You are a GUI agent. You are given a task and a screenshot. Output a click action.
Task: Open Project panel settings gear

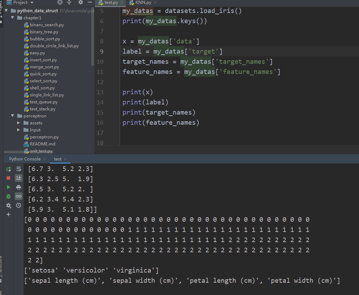click(81, 2)
